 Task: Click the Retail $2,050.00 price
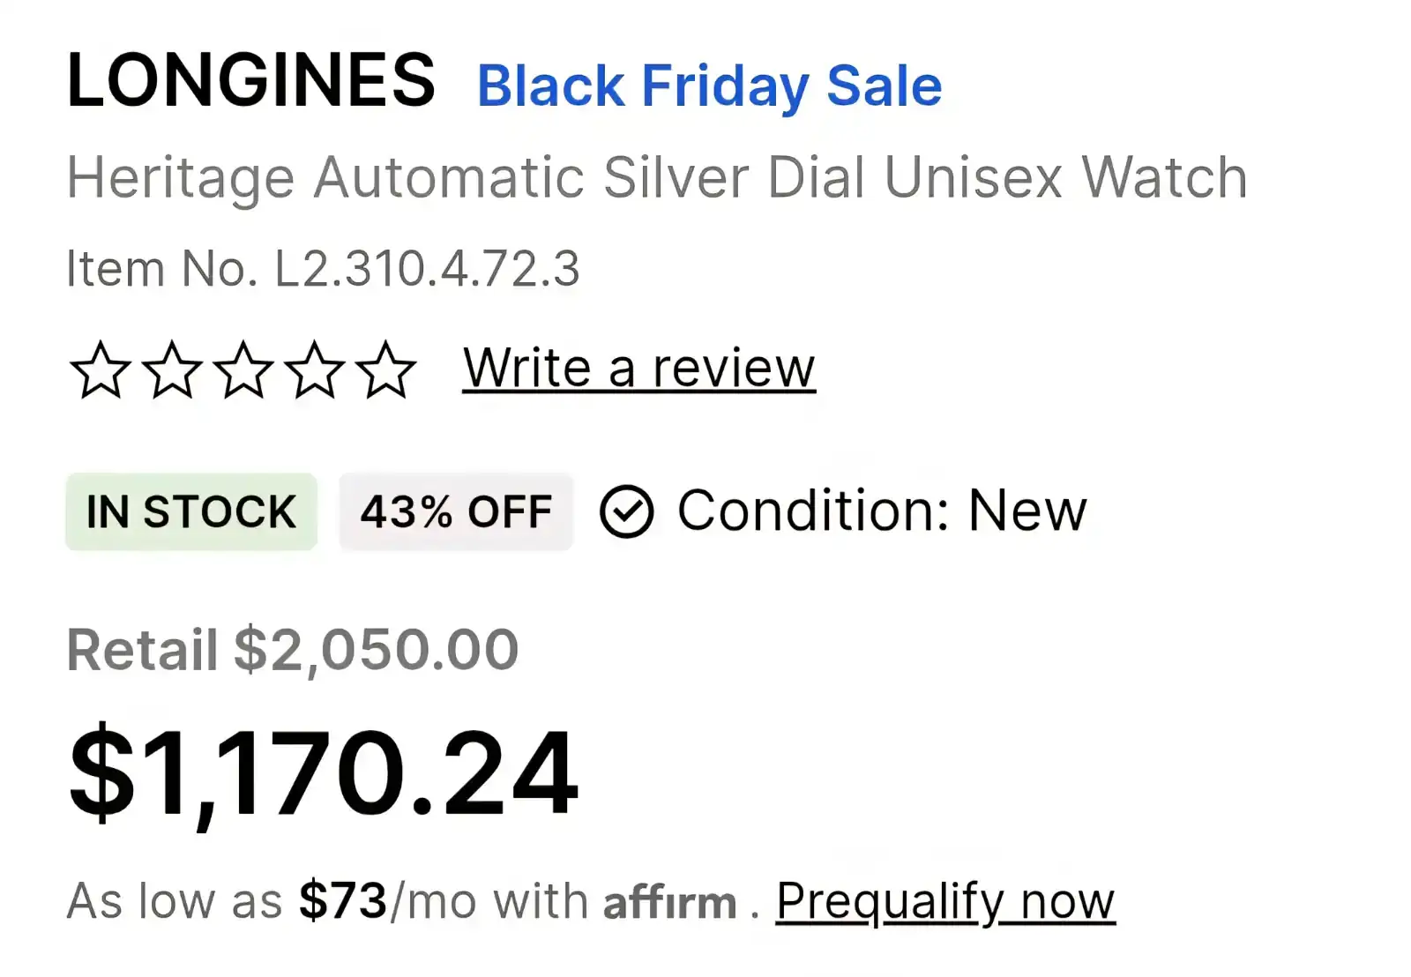[x=293, y=650]
